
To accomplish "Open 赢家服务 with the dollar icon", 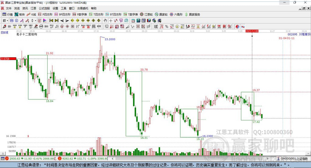I will (192, 15).
